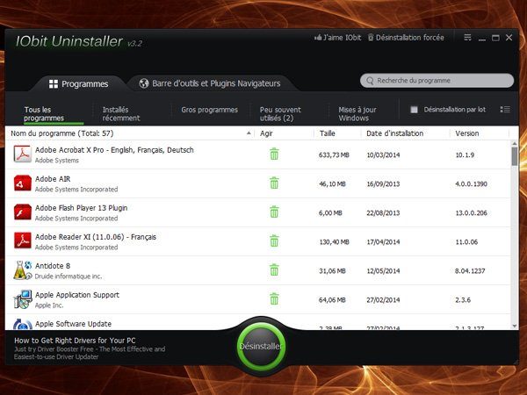
Task: Click trash icon for Adobe Reader XI
Action: coord(274,241)
